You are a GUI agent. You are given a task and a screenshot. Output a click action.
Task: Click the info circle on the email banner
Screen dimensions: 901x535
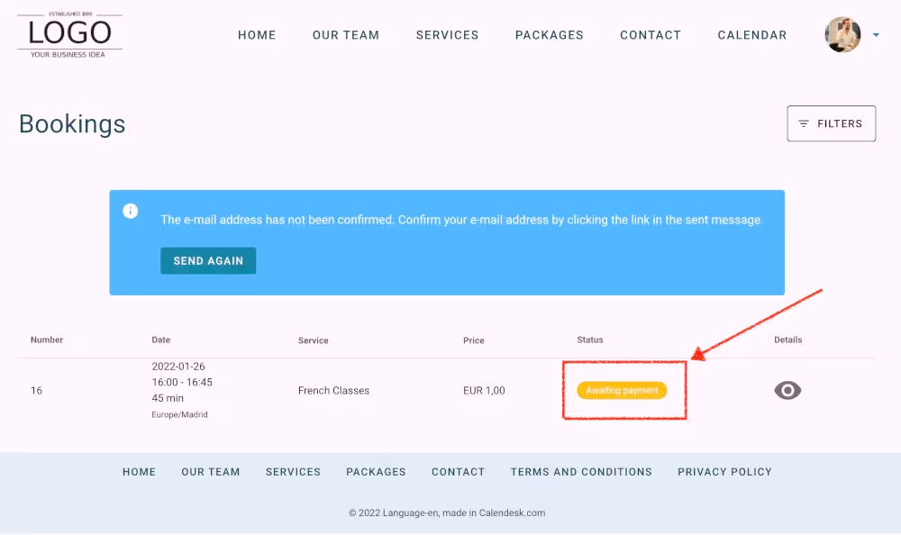130,210
